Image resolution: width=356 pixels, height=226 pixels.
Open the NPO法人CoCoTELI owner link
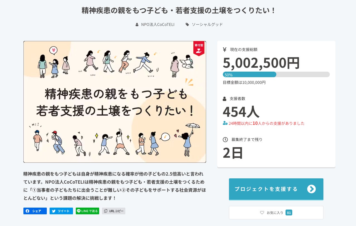[158, 25]
